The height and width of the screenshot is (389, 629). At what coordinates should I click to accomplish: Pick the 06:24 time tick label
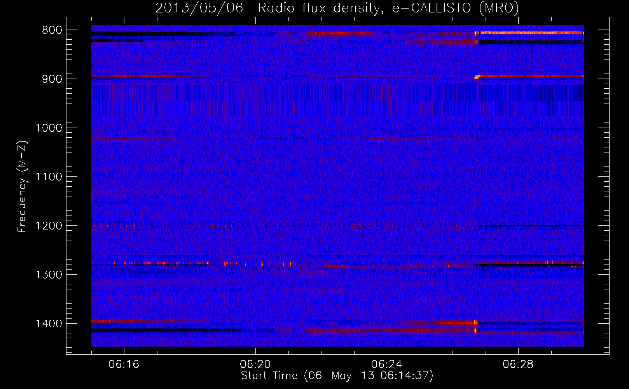(x=387, y=364)
